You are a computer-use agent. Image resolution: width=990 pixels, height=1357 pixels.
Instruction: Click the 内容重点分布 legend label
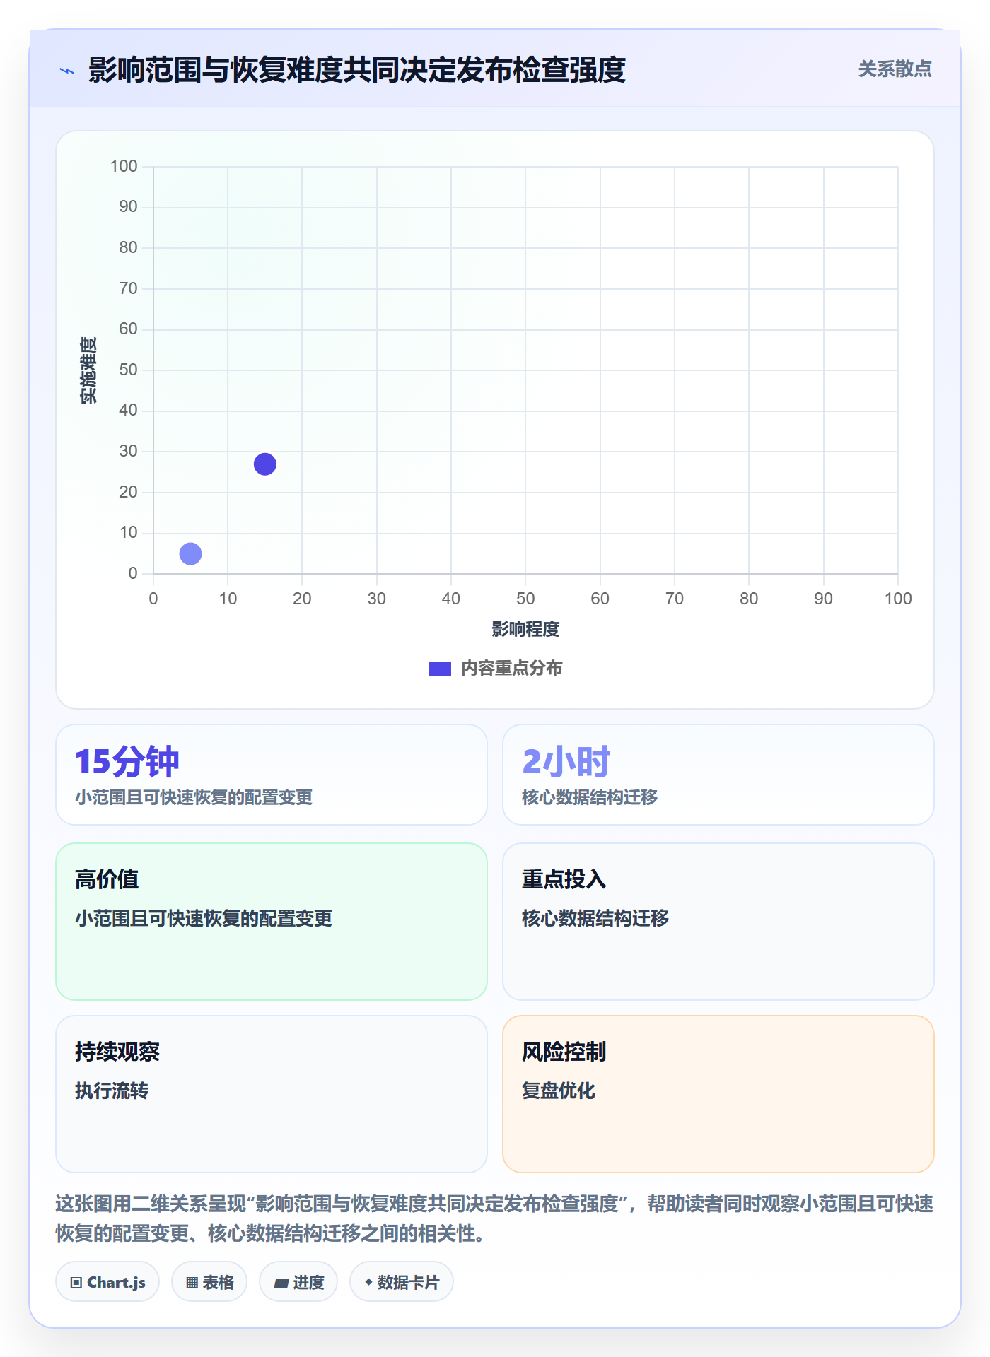pyautogui.click(x=511, y=668)
